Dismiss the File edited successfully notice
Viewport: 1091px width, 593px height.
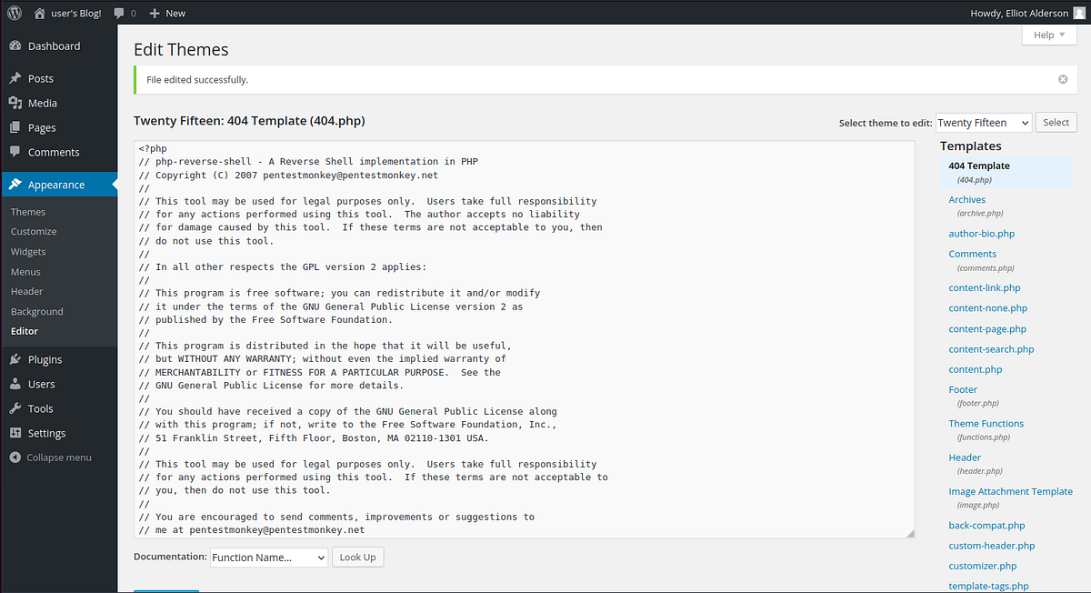[x=1063, y=79]
